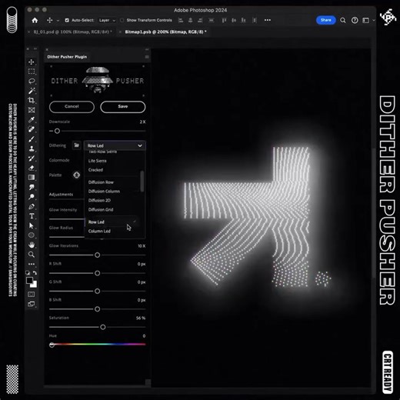Image resolution: width=400 pixels, height=400 pixels.
Task: Select the Frame tool
Action: [x=32, y=110]
